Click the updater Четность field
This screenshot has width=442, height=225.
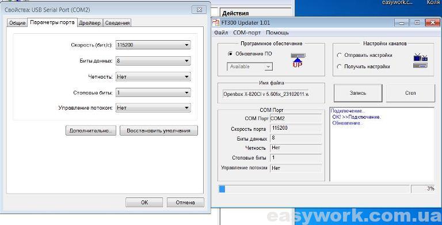click(296, 148)
